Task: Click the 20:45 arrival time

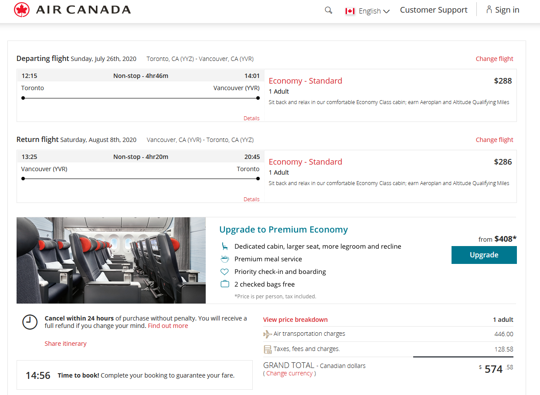Action: (252, 157)
